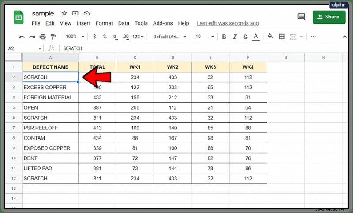Select the WK3 value 65 cell
353x213 pixels.
pyautogui.click(x=210, y=87)
